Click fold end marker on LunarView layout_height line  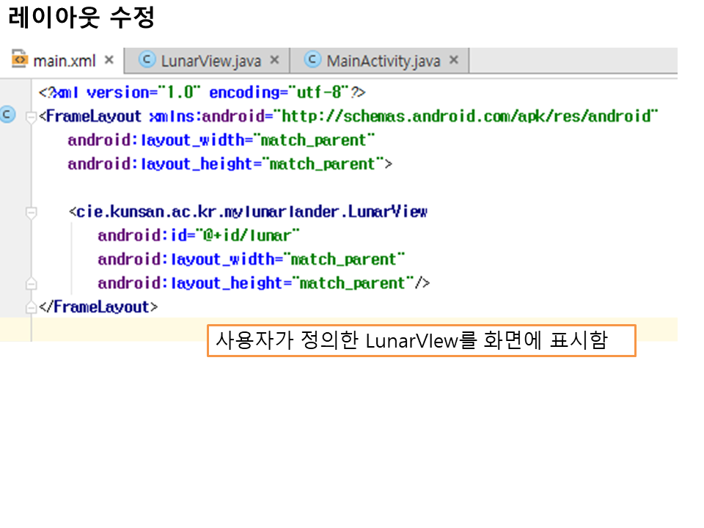tap(31, 284)
